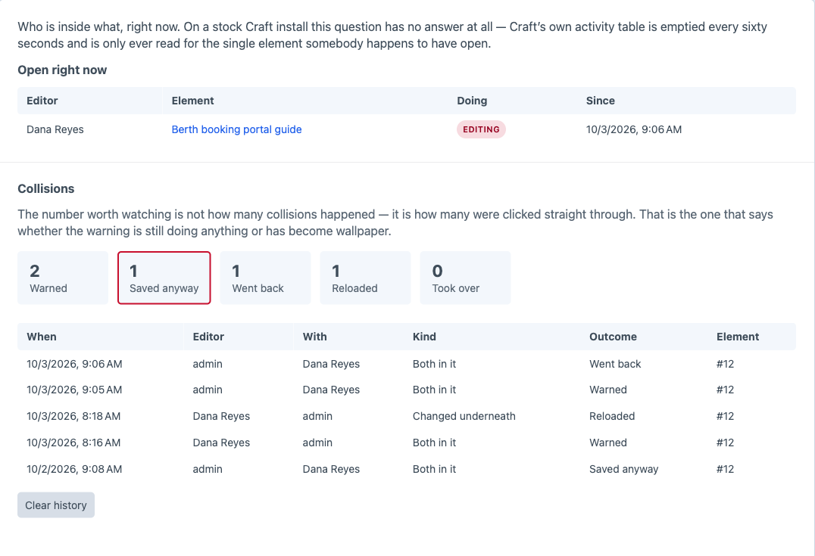Click the 10/3/2026, 9:05 AM timestamp
The width and height of the screenshot is (815, 556).
pos(74,390)
